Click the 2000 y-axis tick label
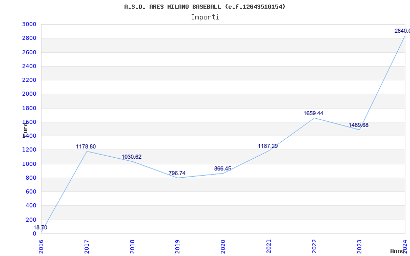 click(x=29, y=94)
